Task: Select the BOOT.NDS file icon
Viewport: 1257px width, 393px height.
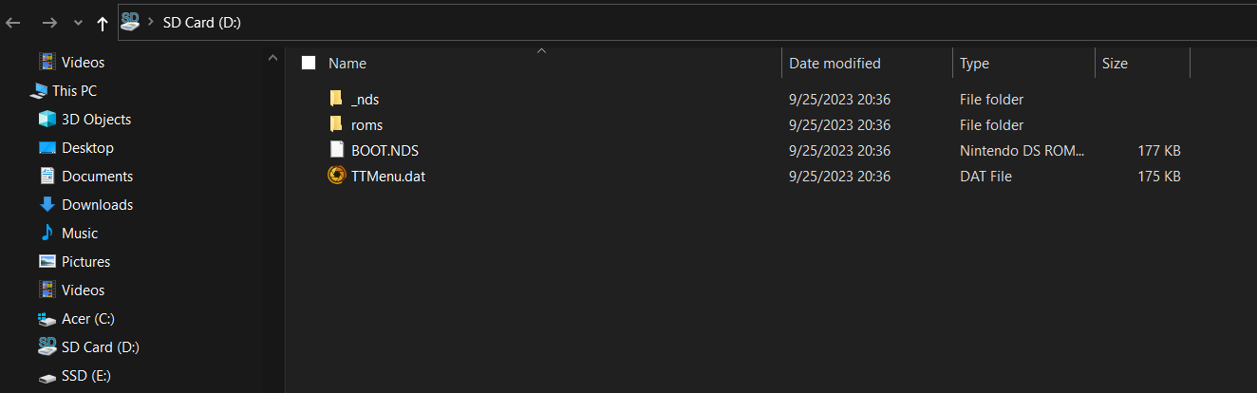Action: 336,150
